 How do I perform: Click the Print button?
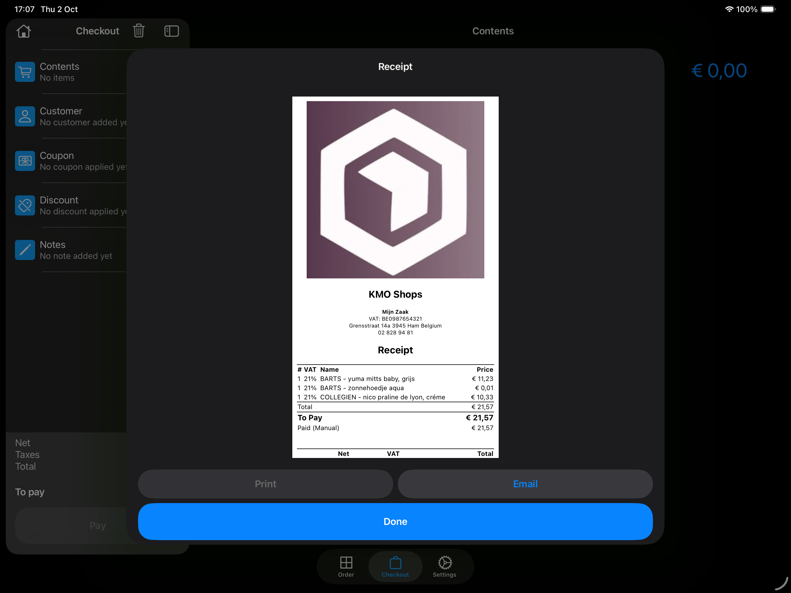(265, 484)
